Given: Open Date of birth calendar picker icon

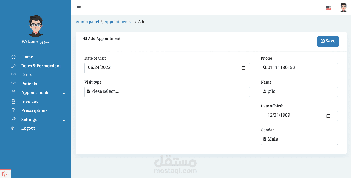Looking at the screenshot, I should pos(328,116).
